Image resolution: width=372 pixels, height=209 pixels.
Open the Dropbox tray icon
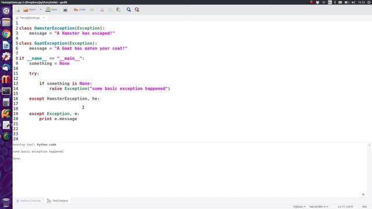point(317,2)
